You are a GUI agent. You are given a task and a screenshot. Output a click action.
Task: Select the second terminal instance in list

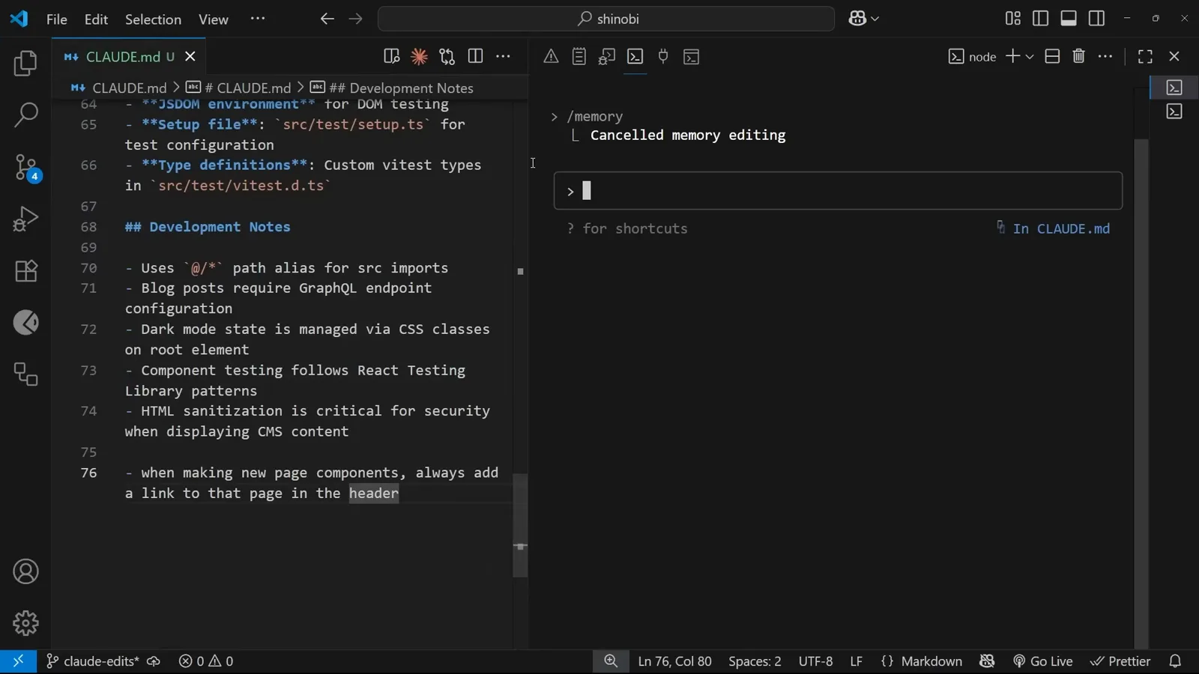tap(1174, 112)
